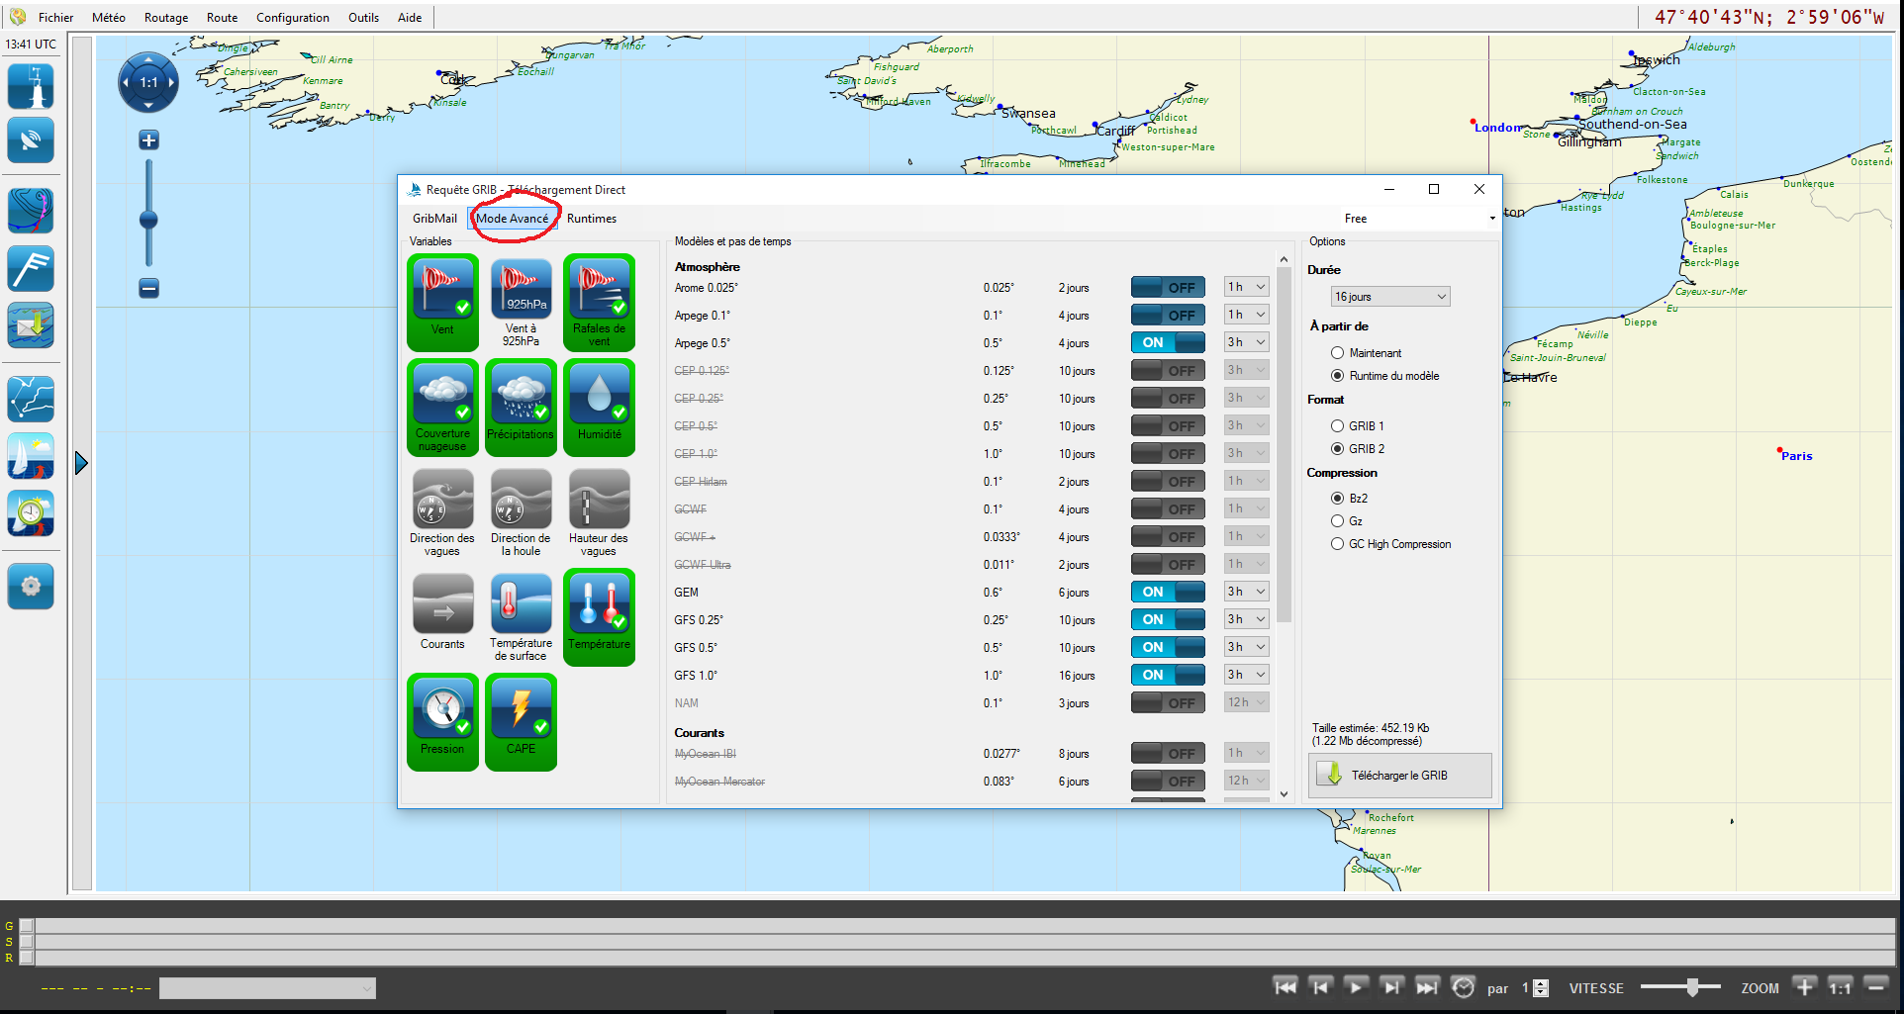Enable the Courants variable icon
This screenshot has height=1014, width=1904.
coord(442,607)
